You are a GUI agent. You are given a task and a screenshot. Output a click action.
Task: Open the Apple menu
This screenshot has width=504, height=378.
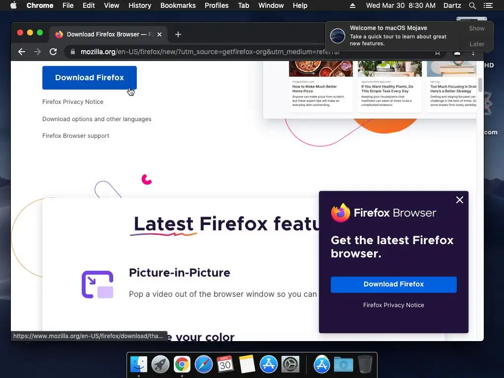13,5
